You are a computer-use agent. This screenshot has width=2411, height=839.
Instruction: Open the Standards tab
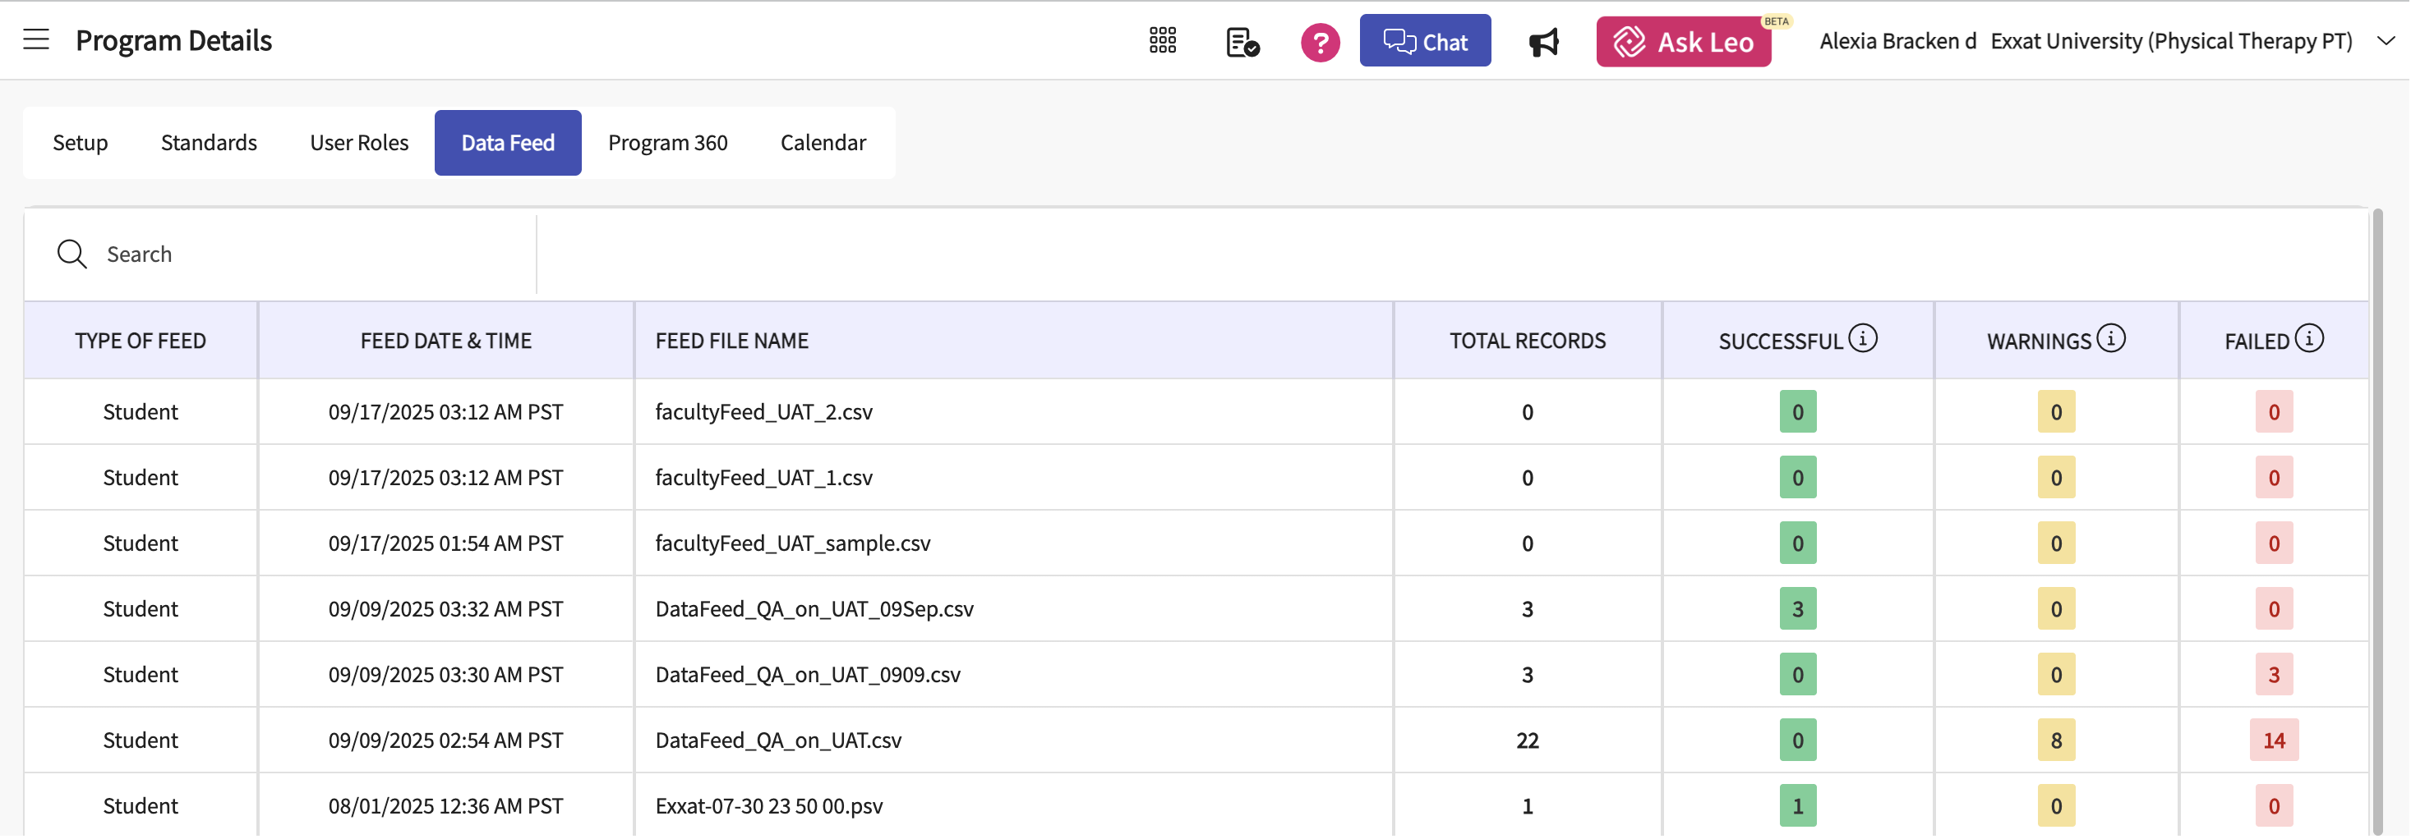coord(209,142)
